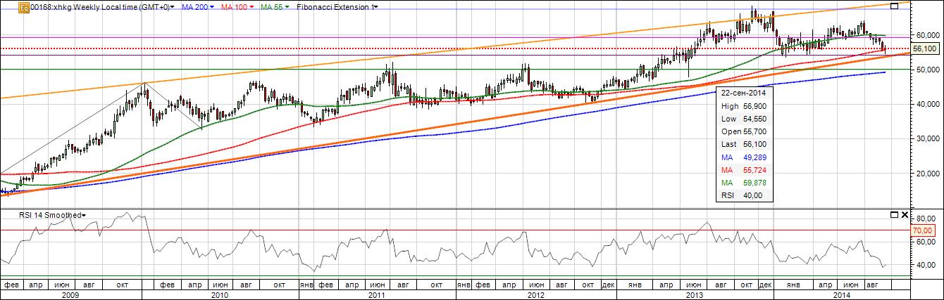Click the Open 55,700 tooltip row

(x=745, y=131)
